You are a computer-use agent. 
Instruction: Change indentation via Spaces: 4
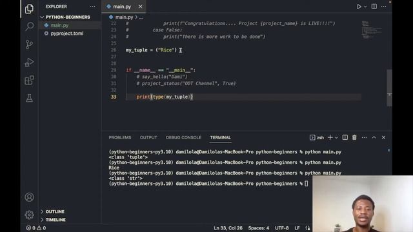coord(259,228)
